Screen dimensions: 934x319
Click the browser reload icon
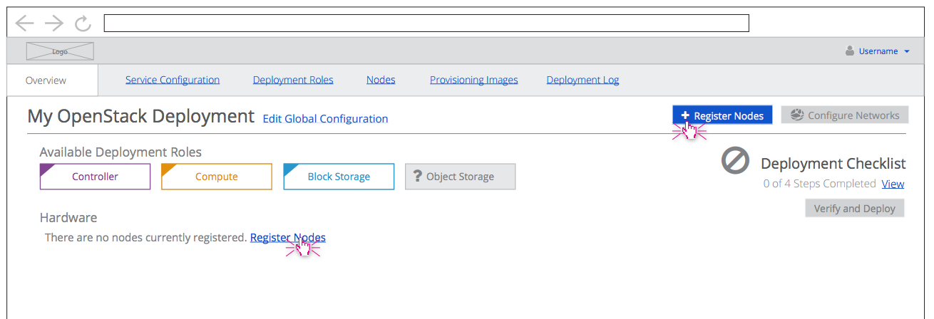click(83, 23)
